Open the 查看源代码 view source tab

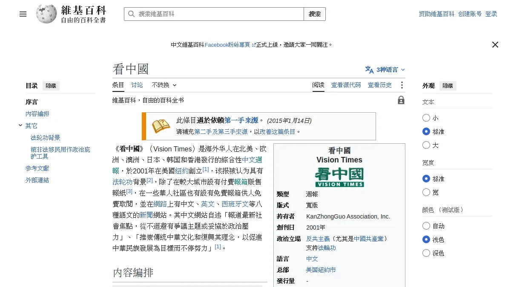pyautogui.click(x=346, y=85)
